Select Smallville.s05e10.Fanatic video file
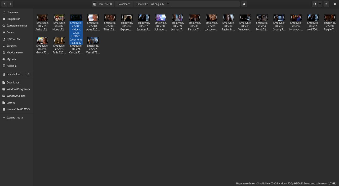The height and width of the screenshot is (186, 339). coord(195,23)
